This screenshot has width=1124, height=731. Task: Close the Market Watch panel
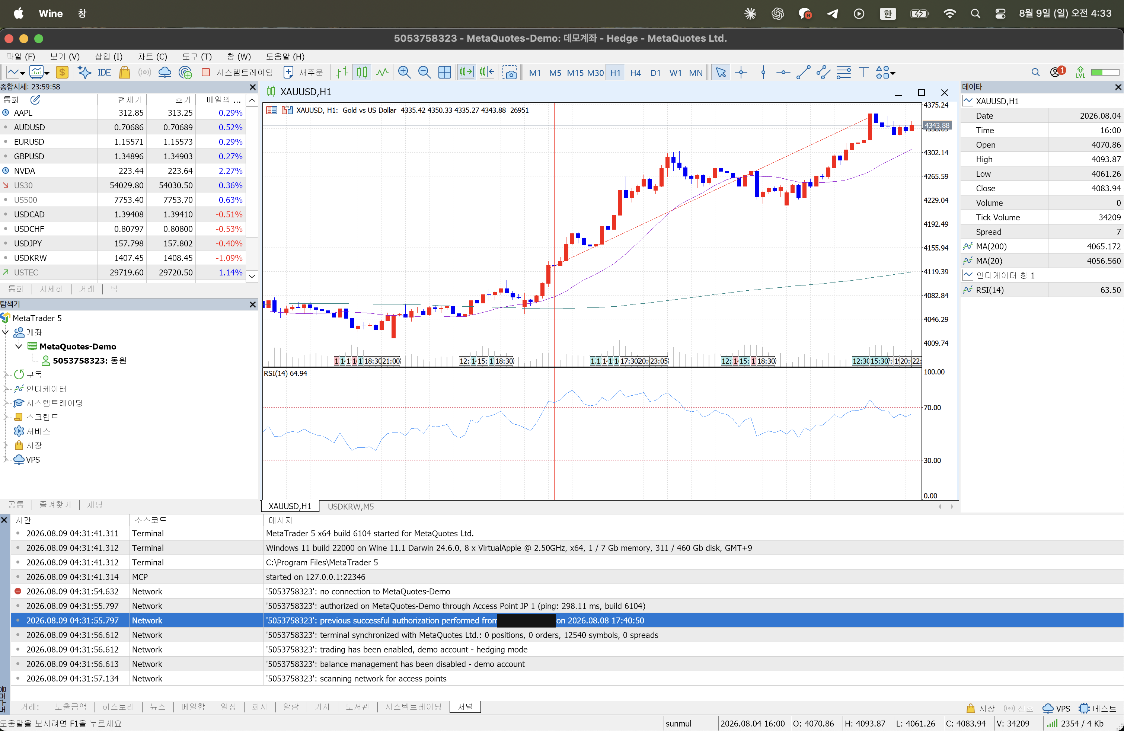pos(252,87)
